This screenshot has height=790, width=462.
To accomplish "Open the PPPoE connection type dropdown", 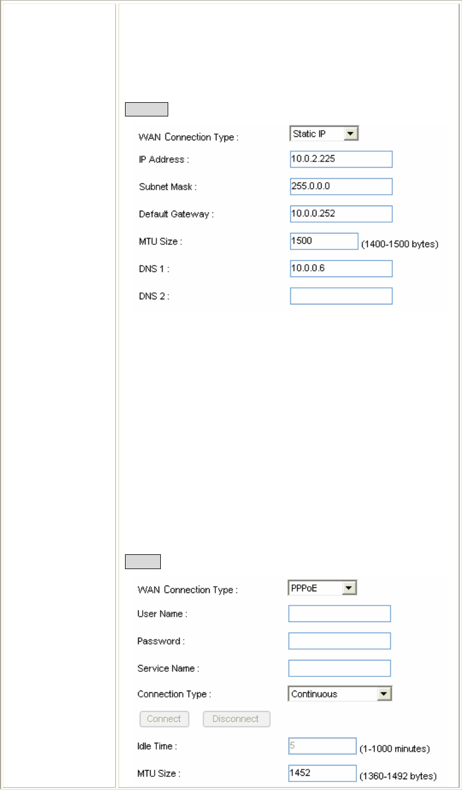I will click(323, 588).
